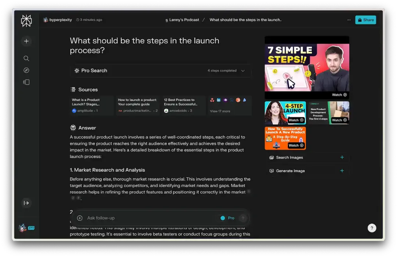The image size is (397, 257).
Task: Watch How To Successfully Launch video
Action: (x=285, y=138)
